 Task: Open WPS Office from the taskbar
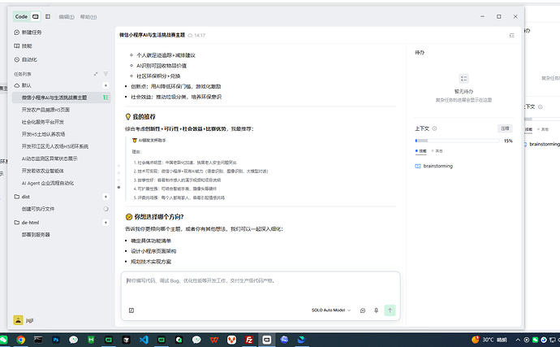(214, 340)
